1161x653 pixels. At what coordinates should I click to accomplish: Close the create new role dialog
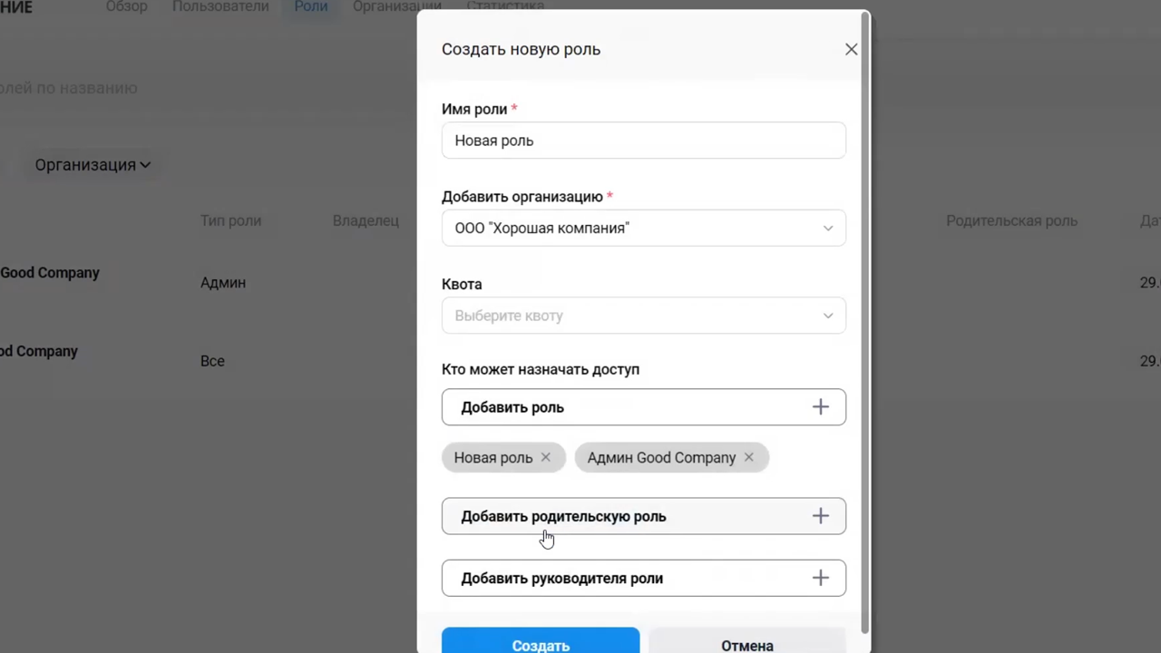point(851,50)
